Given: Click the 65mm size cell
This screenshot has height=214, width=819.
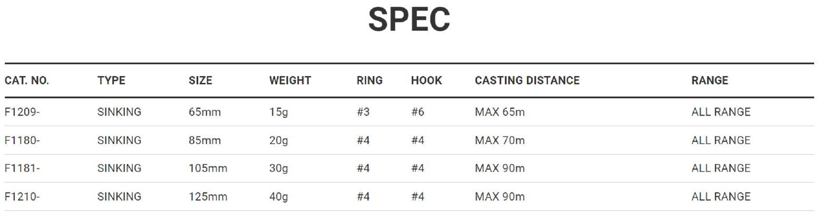Looking at the screenshot, I should coord(204,112).
